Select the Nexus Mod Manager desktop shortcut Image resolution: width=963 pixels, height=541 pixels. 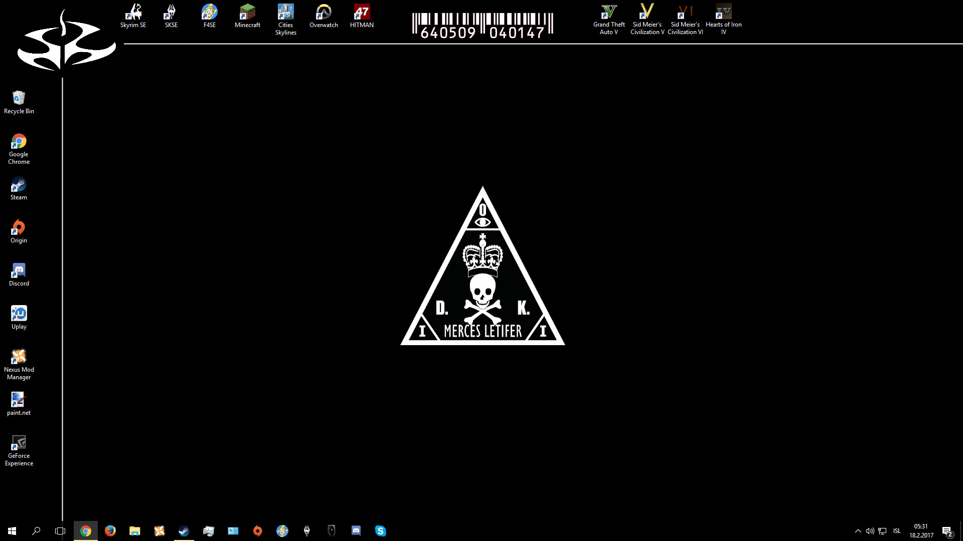[19, 364]
